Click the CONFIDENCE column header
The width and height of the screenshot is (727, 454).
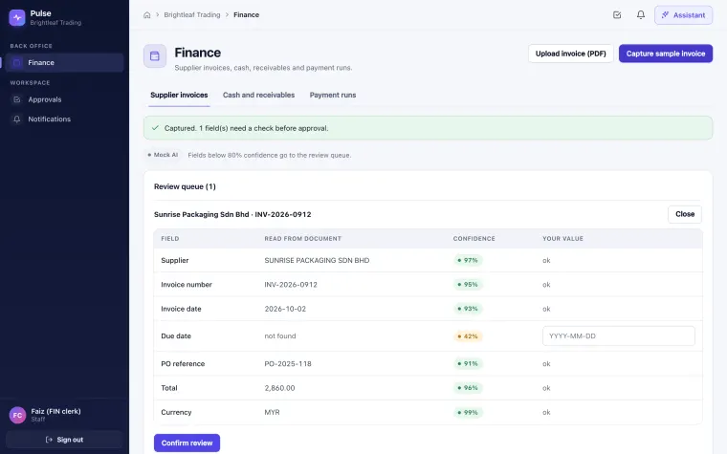pyautogui.click(x=474, y=239)
